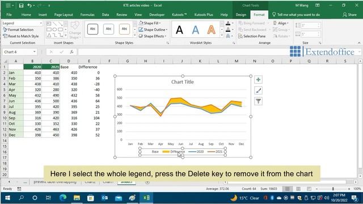This screenshot has width=363, height=204.
Task: Click Tell me what you want to do
Action: (x=296, y=15)
